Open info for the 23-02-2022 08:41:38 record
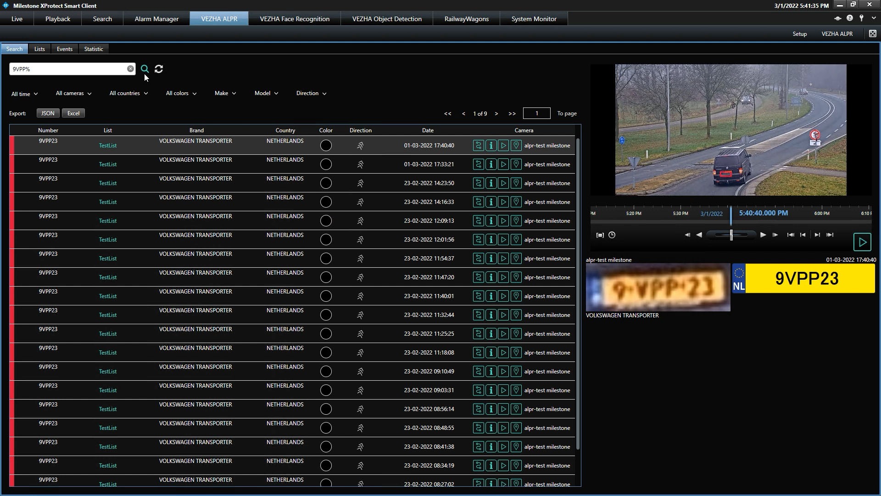The width and height of the screenshot is (881, 496). pos(491,447)
